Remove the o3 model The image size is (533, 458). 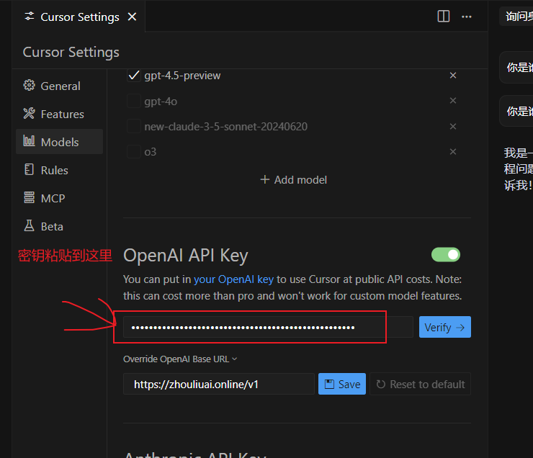pyautogui.click(x=453, y=151)
